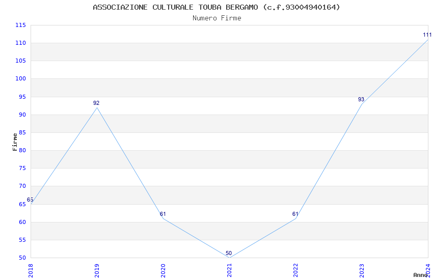Click the y-axis tick 95
Viewport: 433px width, 280px height.
click(x=22, y=97)
